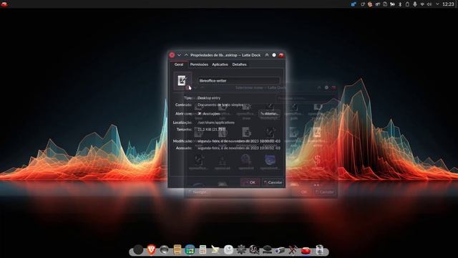Click the Wi-Fi icon in system tray

click(422, 4)
